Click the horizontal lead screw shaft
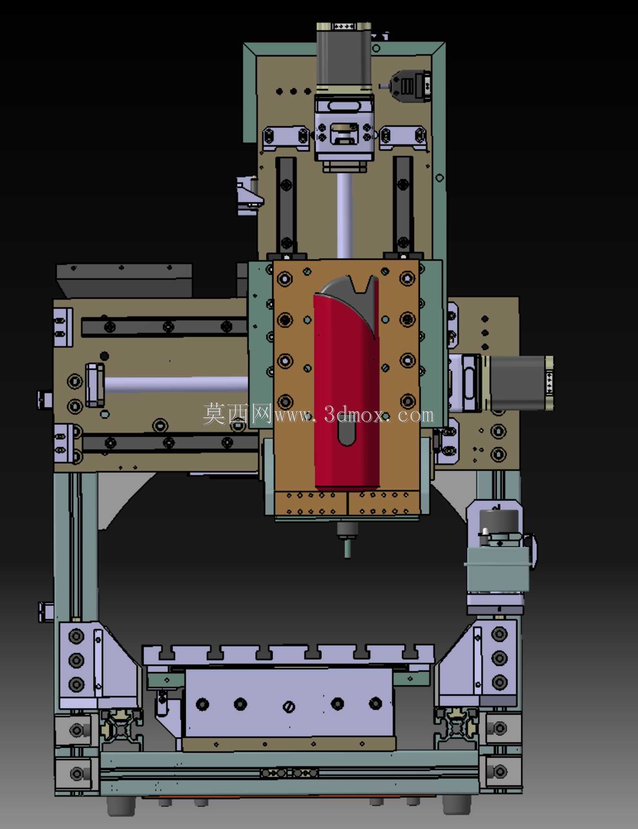638x829 pixels. [x=176, y=384]
